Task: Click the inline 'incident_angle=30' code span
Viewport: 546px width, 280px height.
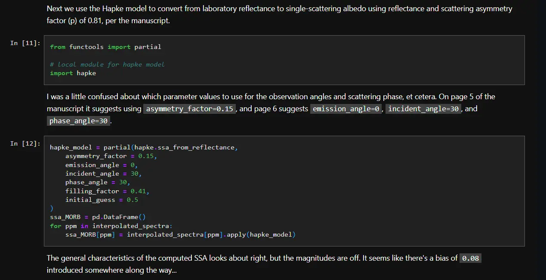Action: (x=424, y=109)
